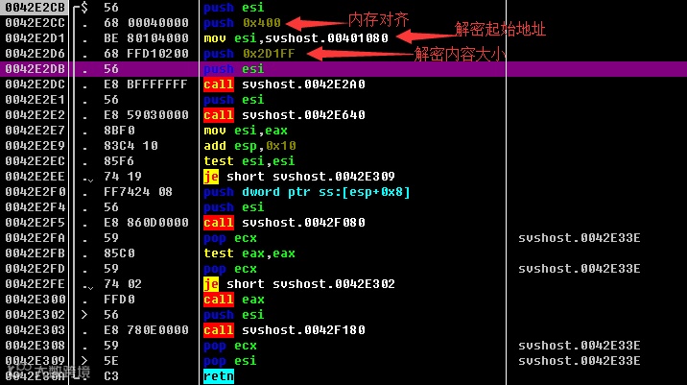Click comment svshost.0042E33E on row 0042E309

580,360
